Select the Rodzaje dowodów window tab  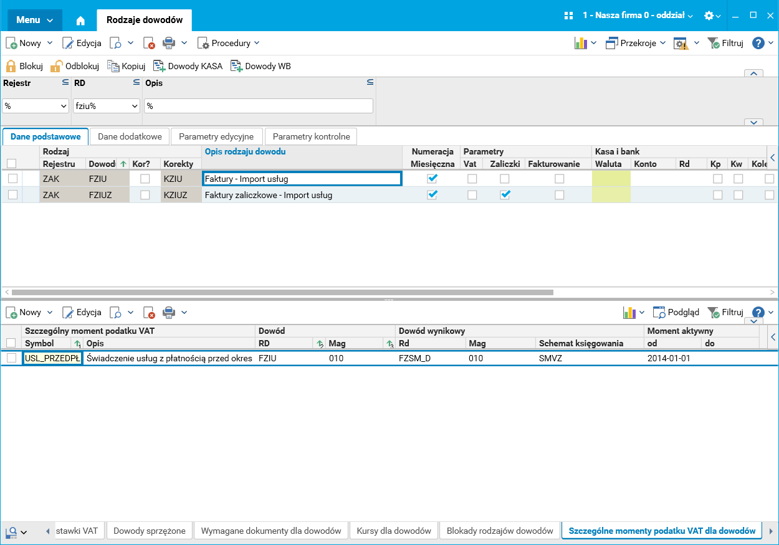click(x=145, y=20)
